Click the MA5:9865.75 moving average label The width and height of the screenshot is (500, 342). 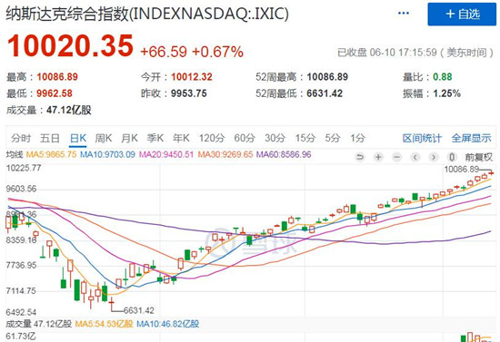click(x=51, y=155)
